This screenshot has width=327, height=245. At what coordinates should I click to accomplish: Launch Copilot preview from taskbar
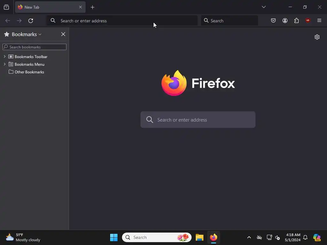pos(317,237)
